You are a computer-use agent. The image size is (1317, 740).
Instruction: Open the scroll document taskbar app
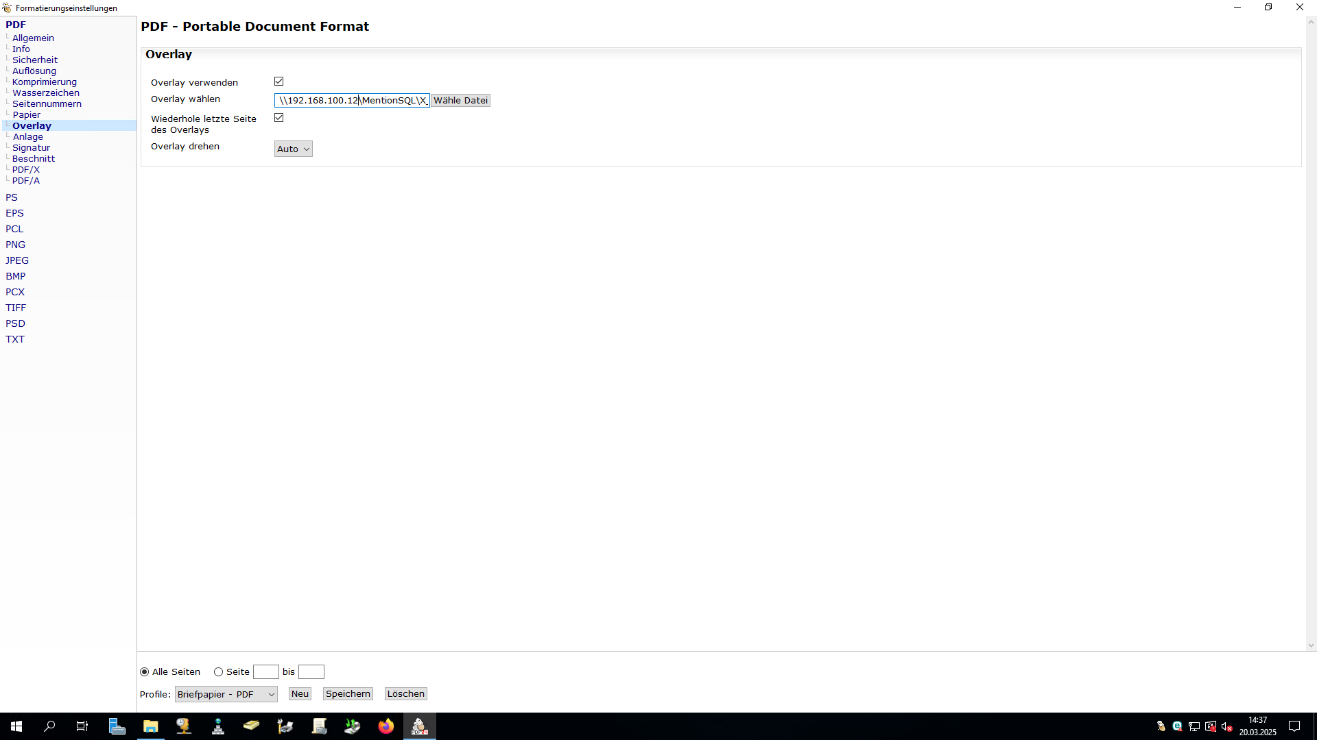click(x=319, y=726)
